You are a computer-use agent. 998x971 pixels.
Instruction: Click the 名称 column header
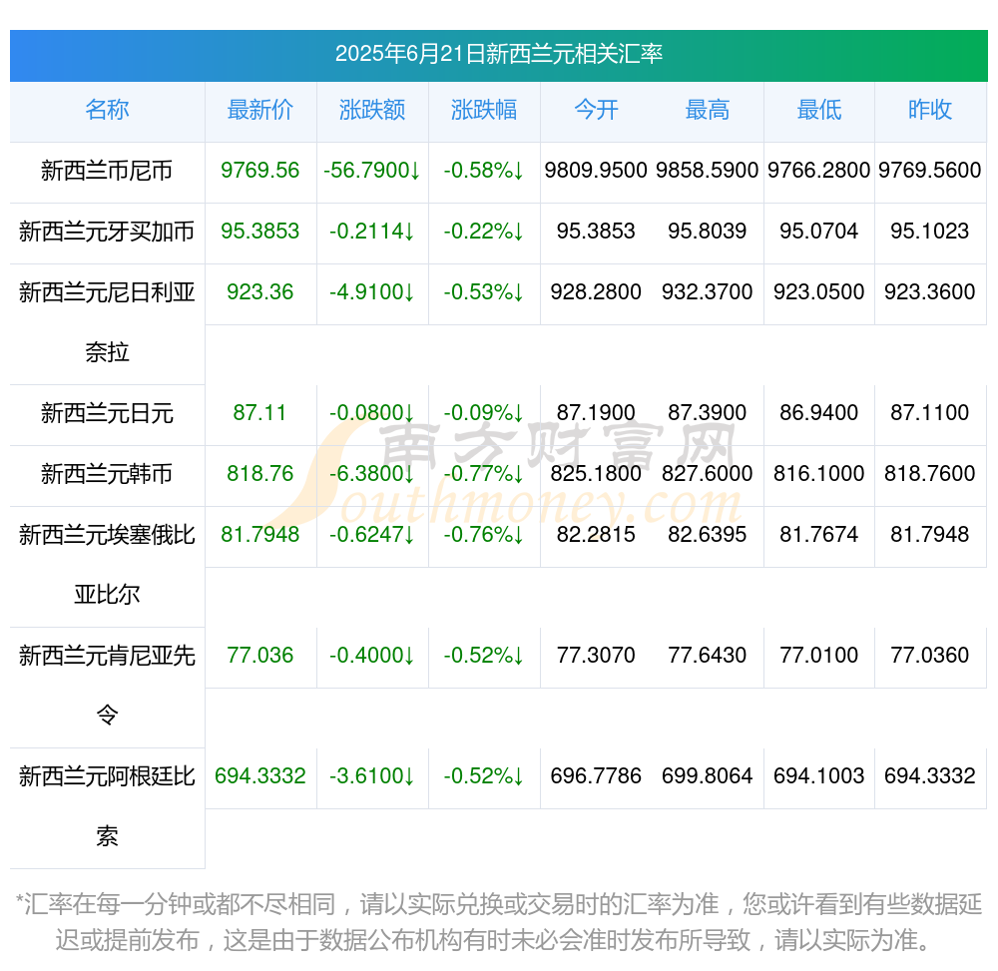click(107, 110)
